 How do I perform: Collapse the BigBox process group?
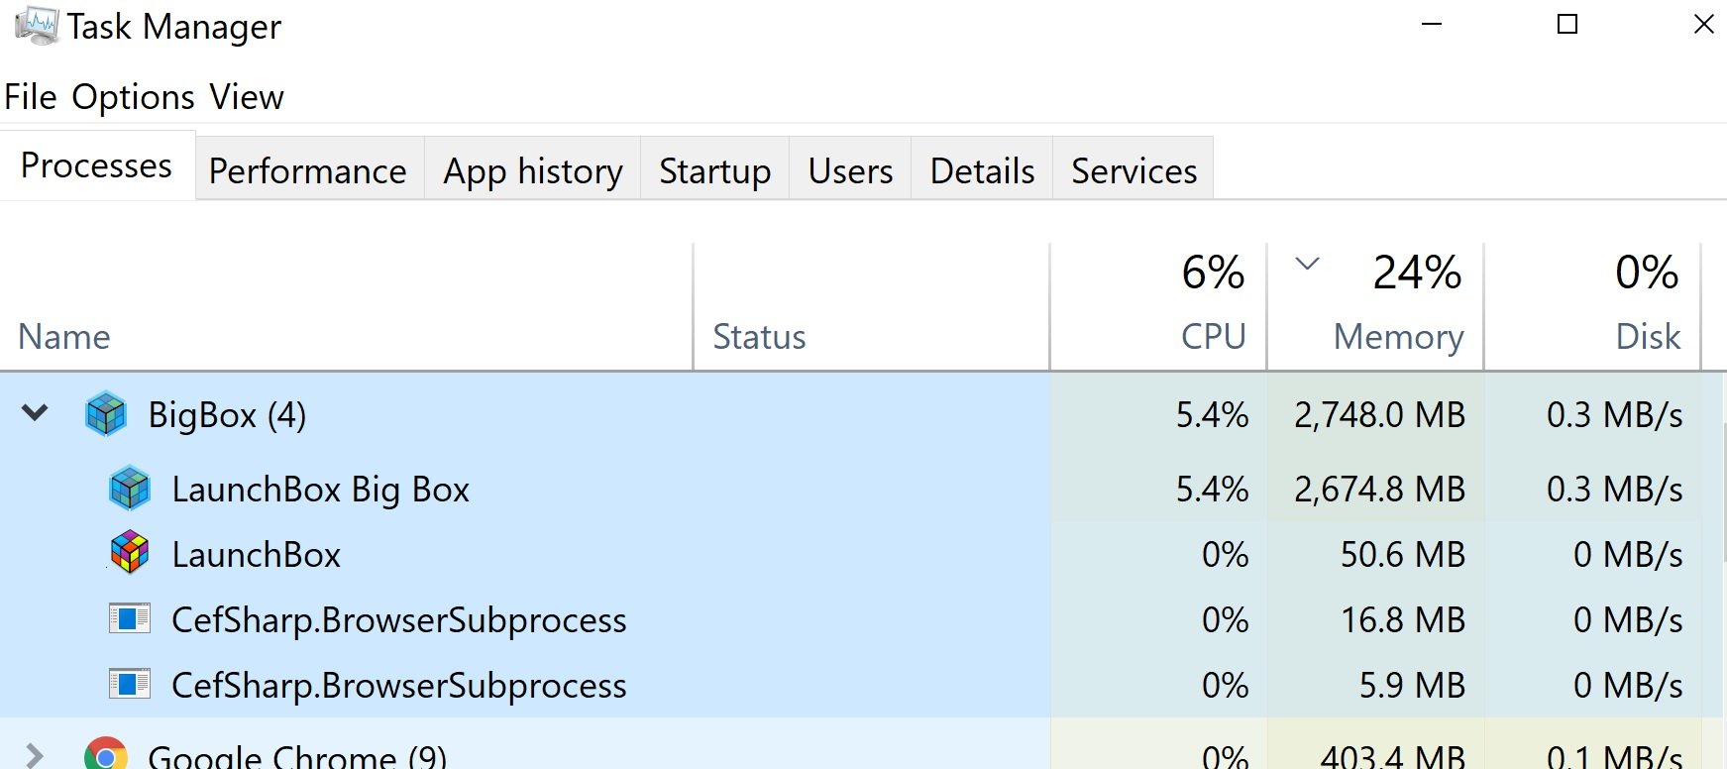[x=35, y=412]
